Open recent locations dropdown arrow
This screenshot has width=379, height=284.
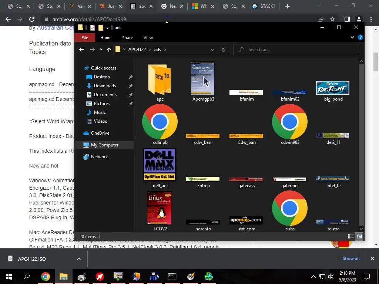101,50
